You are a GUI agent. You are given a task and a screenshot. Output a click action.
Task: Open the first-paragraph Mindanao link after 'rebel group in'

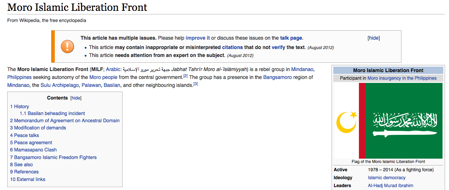tap(302, 69)
